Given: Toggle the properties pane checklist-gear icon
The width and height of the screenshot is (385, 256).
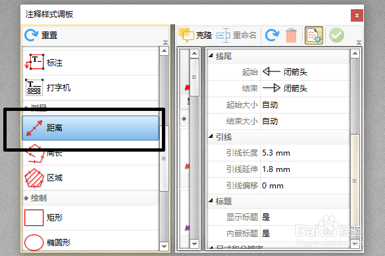Looking at the screenshot, I should click(314, 35).
